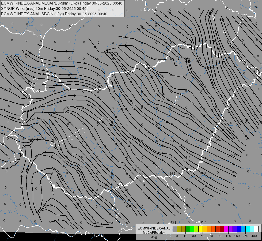Click the SYNOP Wind 10m header line

[x=44, y=9]
